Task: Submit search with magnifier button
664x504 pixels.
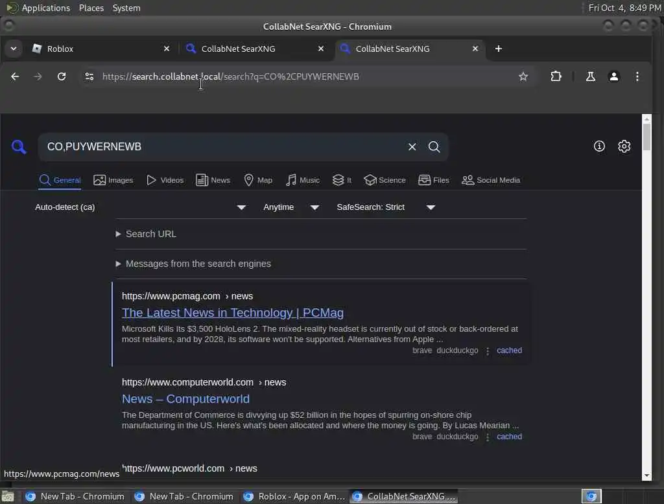Action: 434,147
